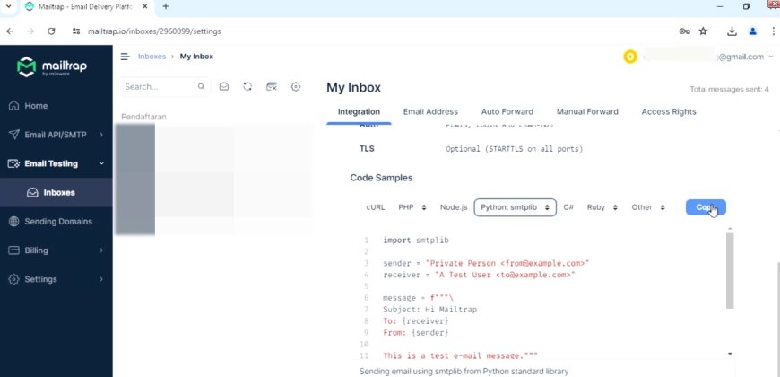Click the code sample vertical scrollbar
Screen dimensions: 780x377
[730, 271]
